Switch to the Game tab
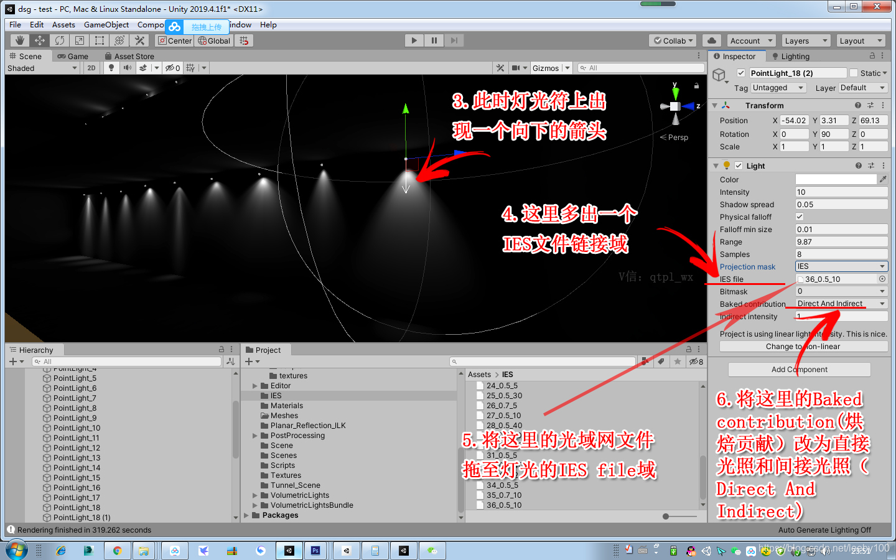This screenshot has height=560, width=896. click(73, 56)
